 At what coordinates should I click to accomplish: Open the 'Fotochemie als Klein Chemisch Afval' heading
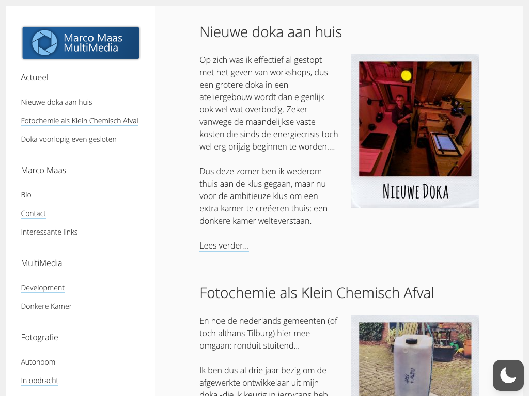pos(317,293)
